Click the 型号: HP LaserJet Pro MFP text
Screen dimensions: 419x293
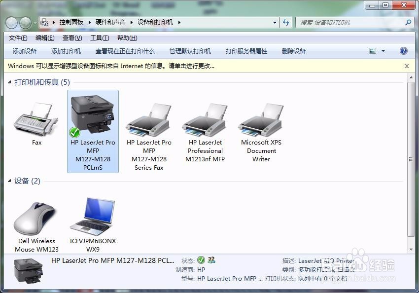(222, 278)
